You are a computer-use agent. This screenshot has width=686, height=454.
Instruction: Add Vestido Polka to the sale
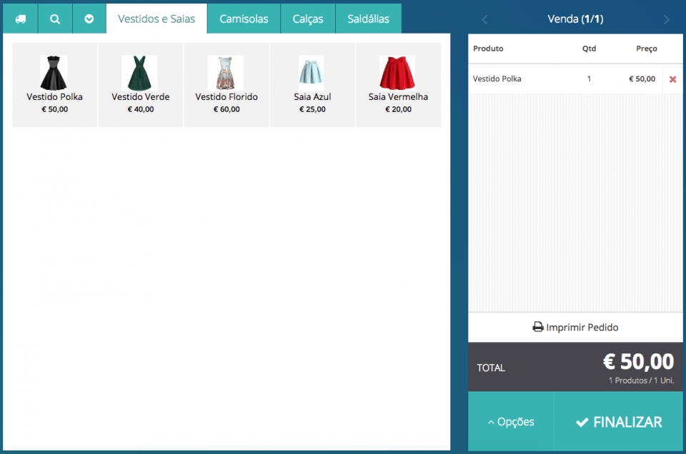click(55, 85)
